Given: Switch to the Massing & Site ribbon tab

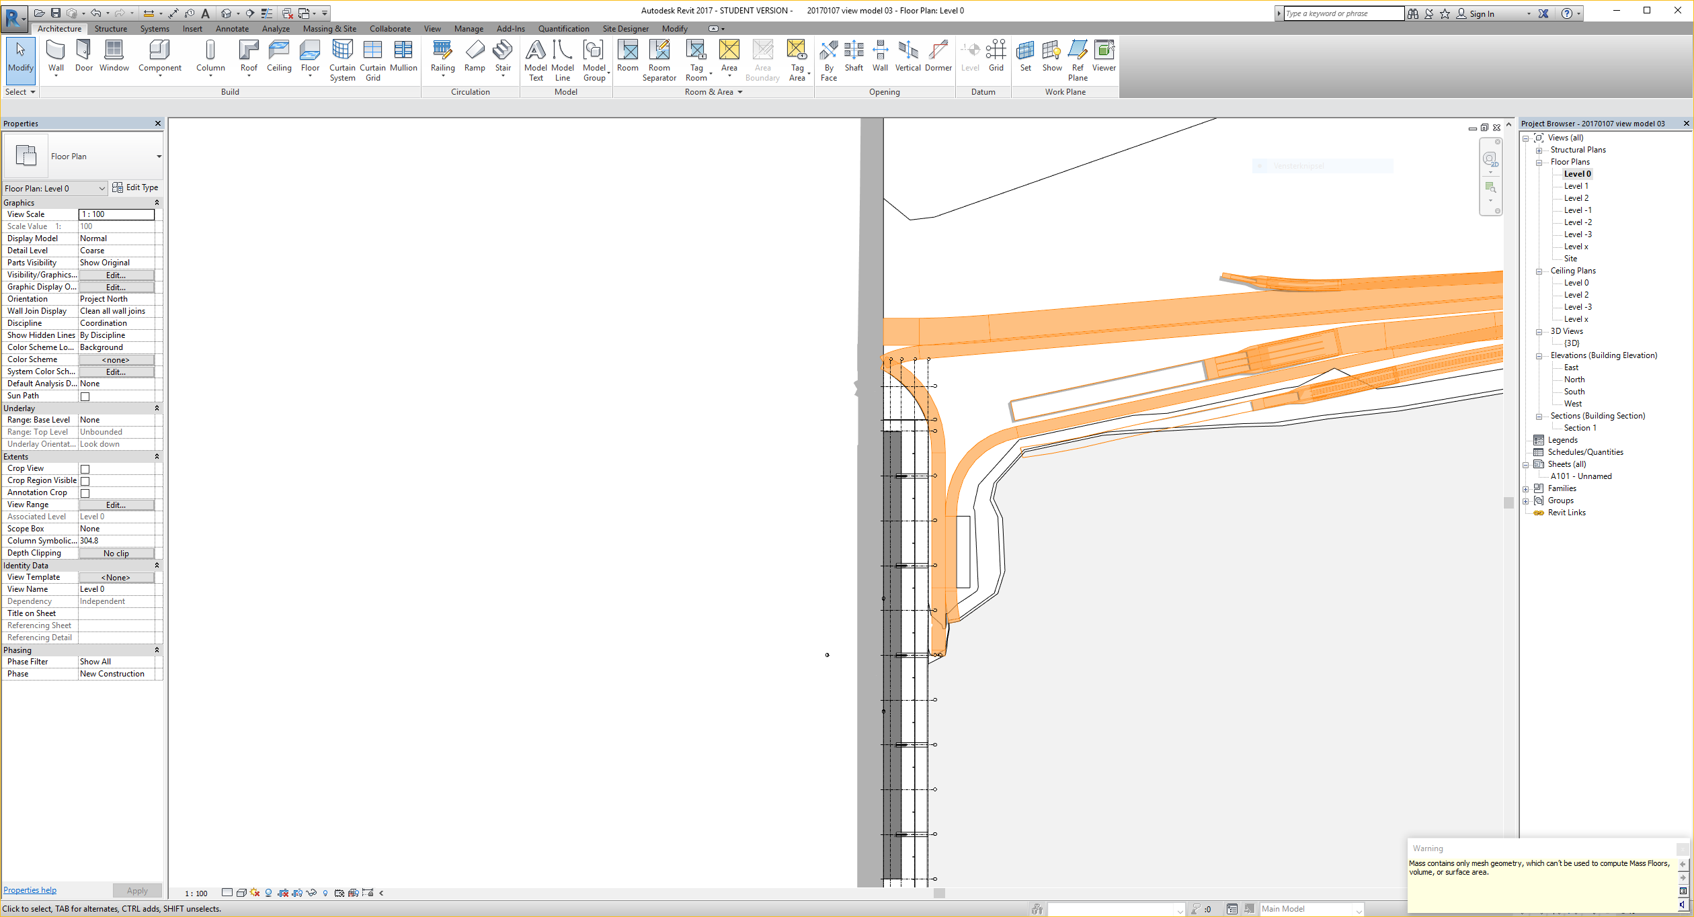Looking at the screenshot, I should 329,28.
